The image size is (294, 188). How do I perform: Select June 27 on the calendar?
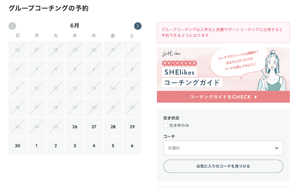[94, 127]
